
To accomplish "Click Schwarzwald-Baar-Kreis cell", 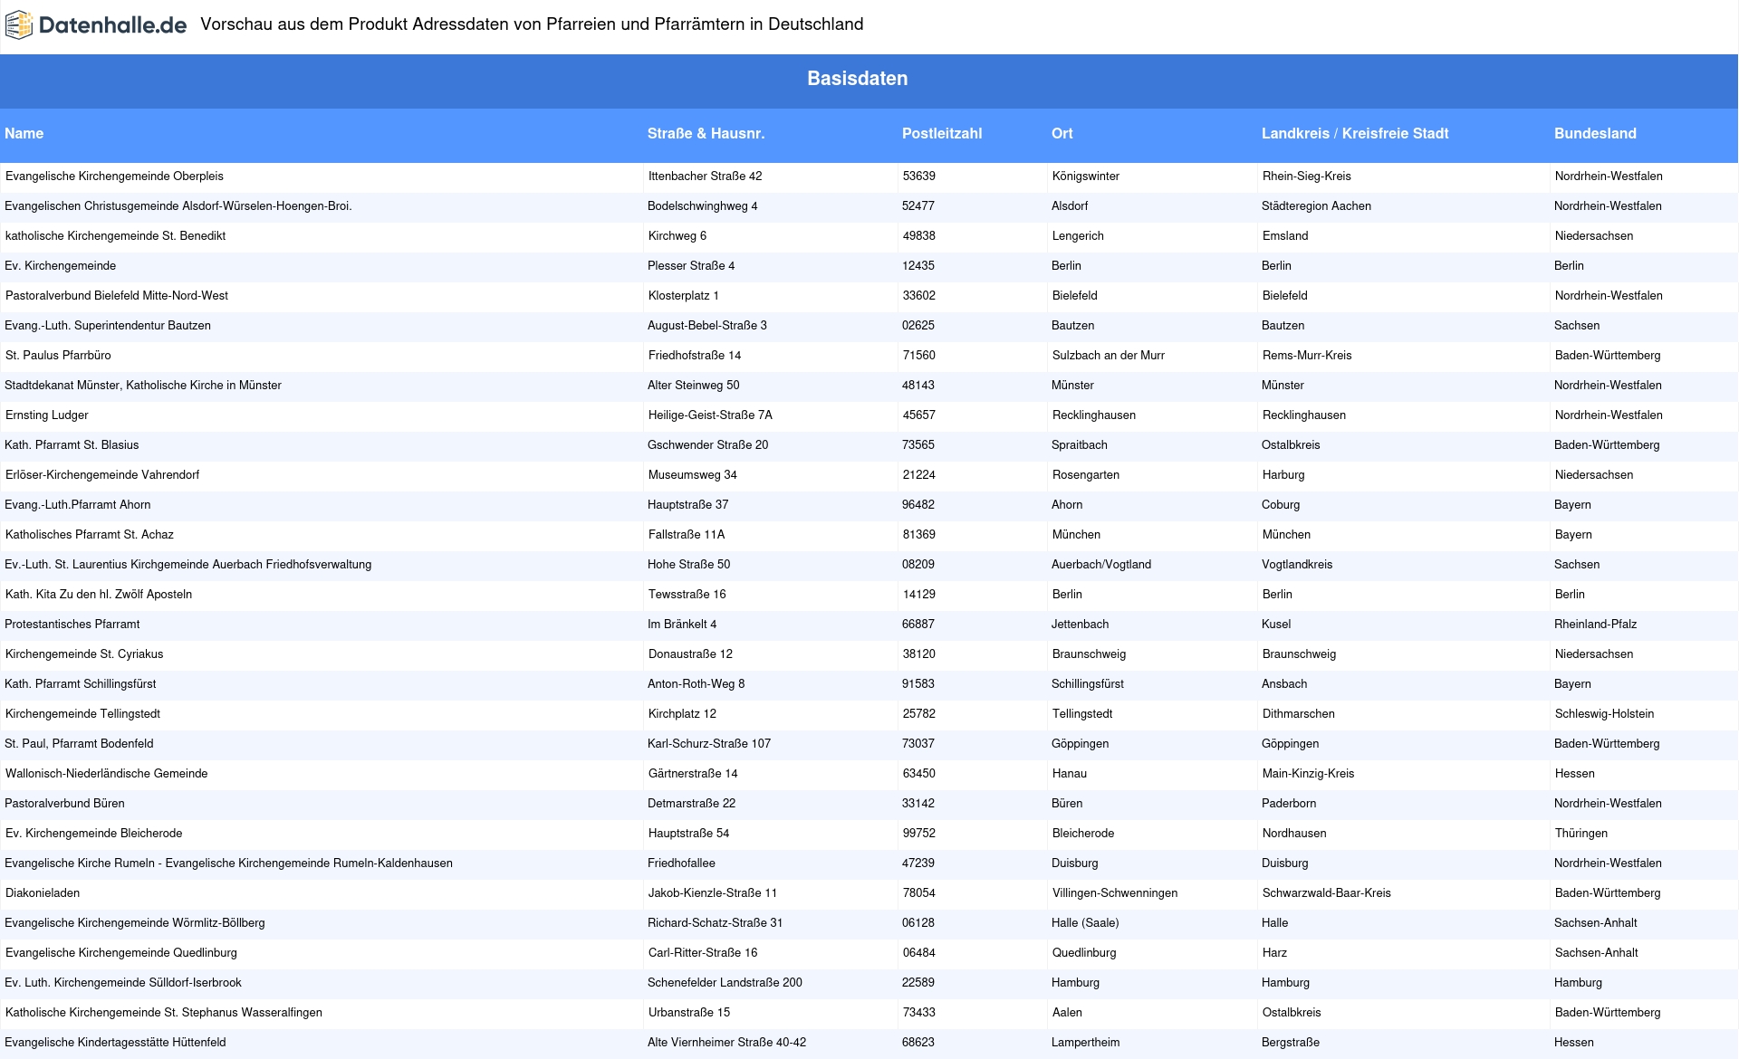I will coord(1327,893).
